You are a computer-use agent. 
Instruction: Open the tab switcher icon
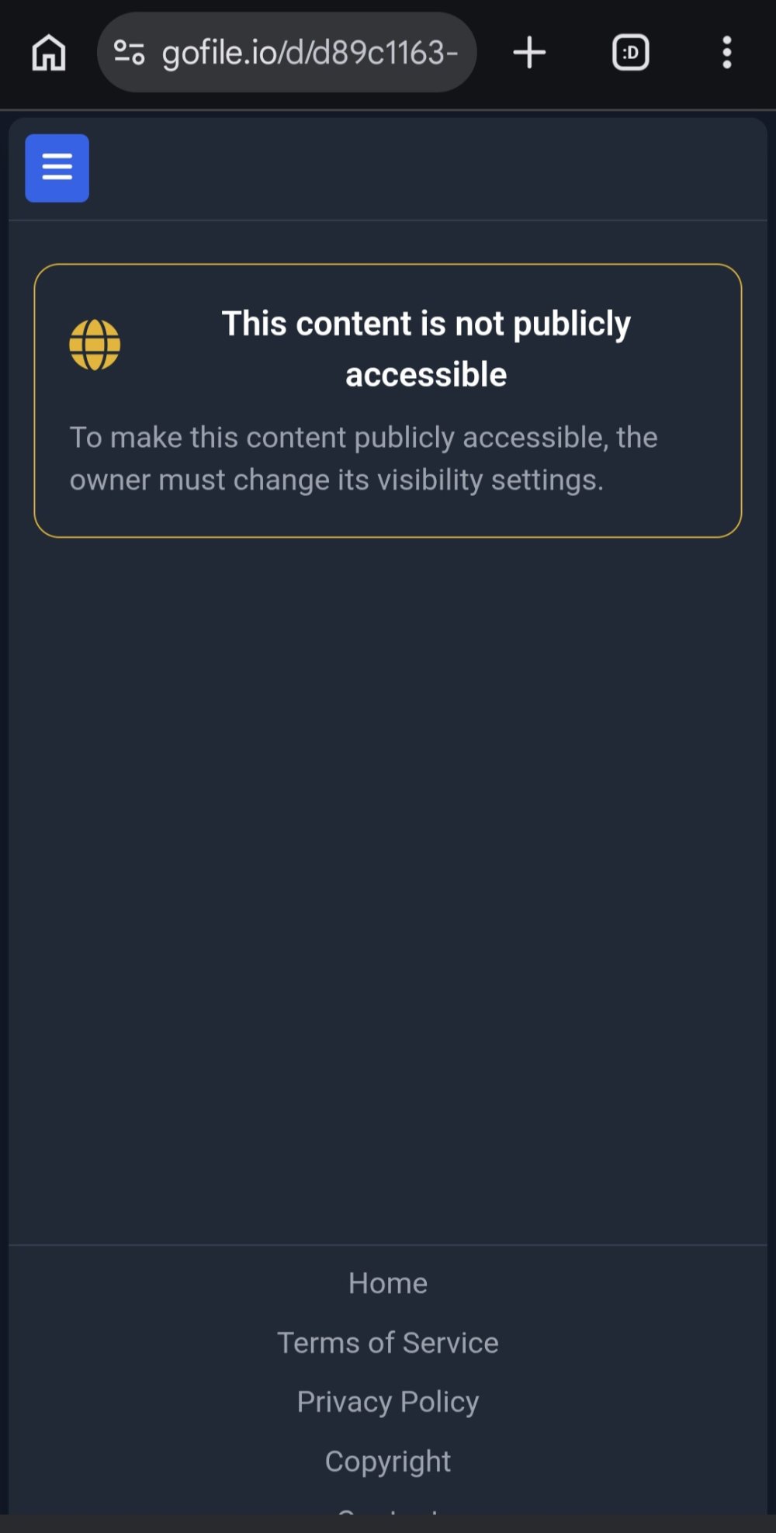[x=630, y=53]
